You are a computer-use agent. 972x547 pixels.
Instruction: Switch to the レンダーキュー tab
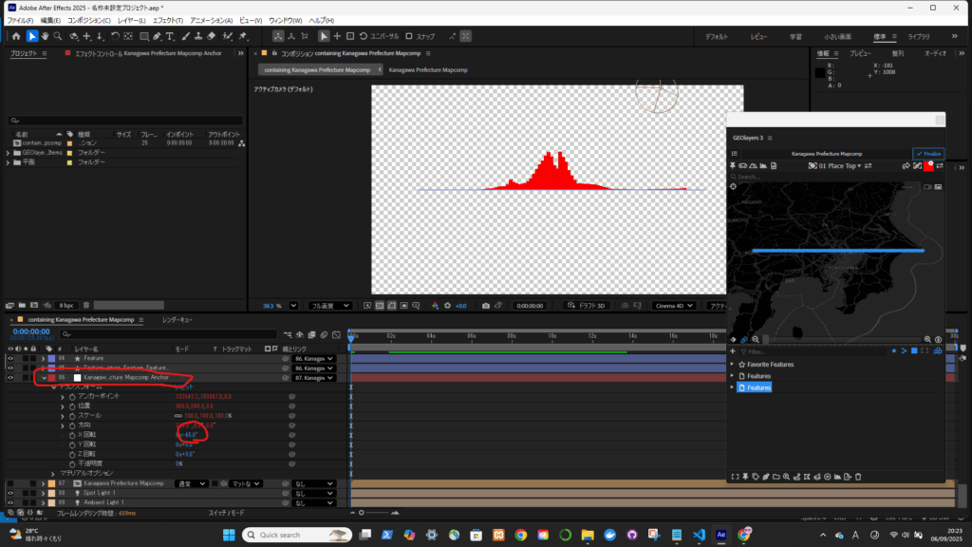click(x=178, y=320)
